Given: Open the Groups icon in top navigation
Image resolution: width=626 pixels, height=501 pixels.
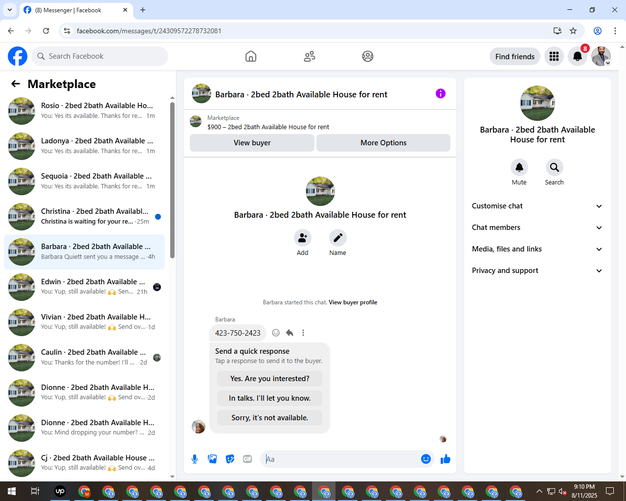Looking at the screenshot, I should pyautogui.click(x=368, y=56).
